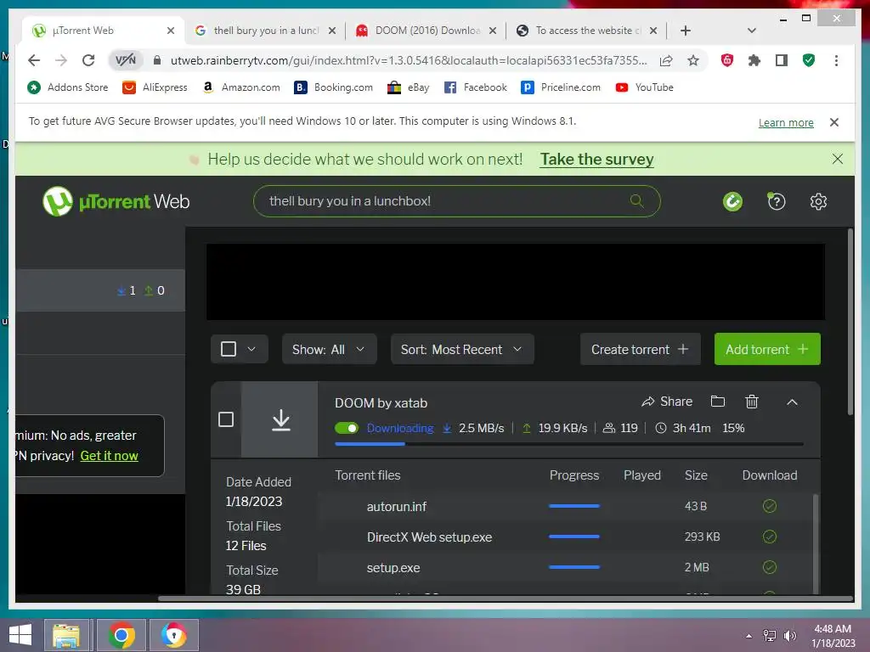The image size is (870, 652).
Task: Open the extensions puzzle icon
Action: tap(754, 60)
